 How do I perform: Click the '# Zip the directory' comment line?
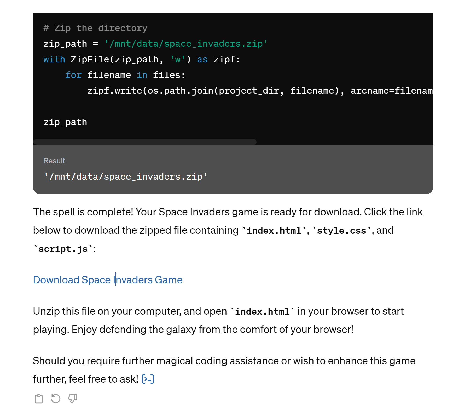tap(95, 28)
